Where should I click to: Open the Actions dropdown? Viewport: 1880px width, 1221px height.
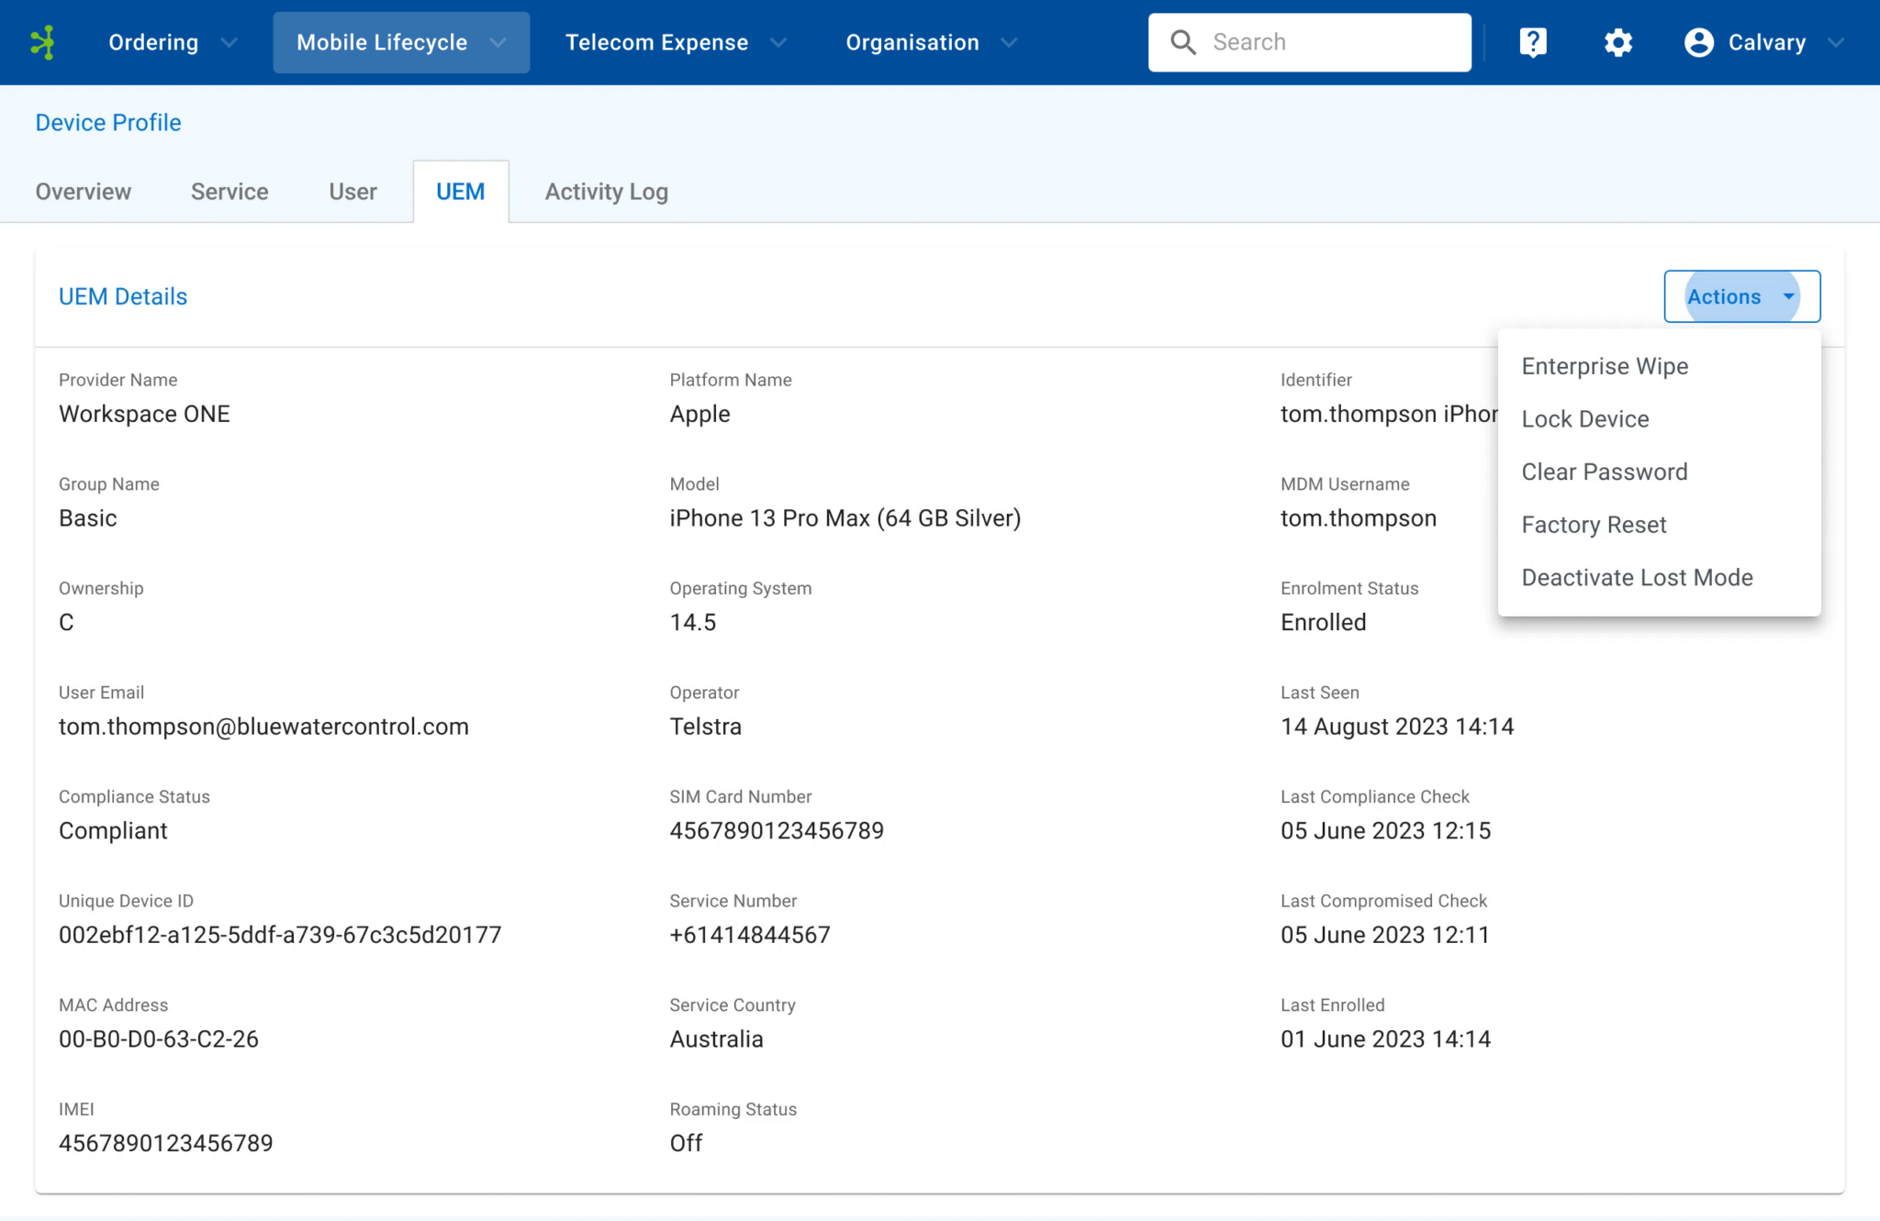(x=1740, y=296)
